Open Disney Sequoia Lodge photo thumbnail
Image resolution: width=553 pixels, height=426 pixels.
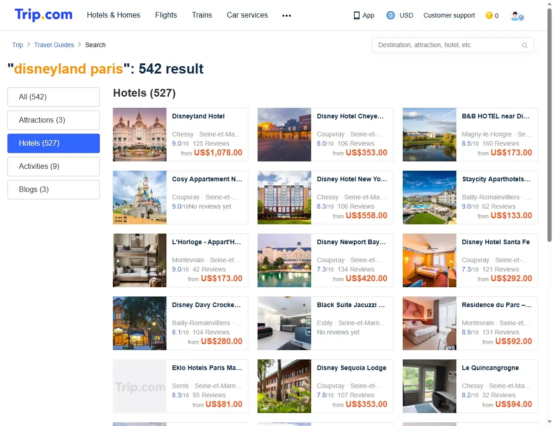tap(284, 386)
